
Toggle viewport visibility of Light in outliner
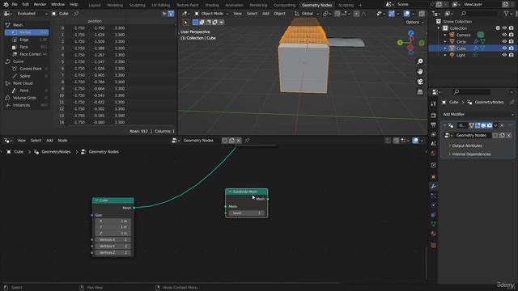point(504,55)
